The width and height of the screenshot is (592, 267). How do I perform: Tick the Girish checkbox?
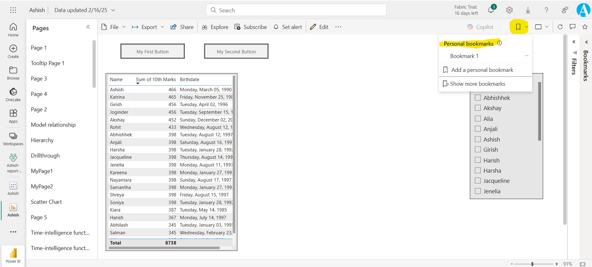click(478, 150)
